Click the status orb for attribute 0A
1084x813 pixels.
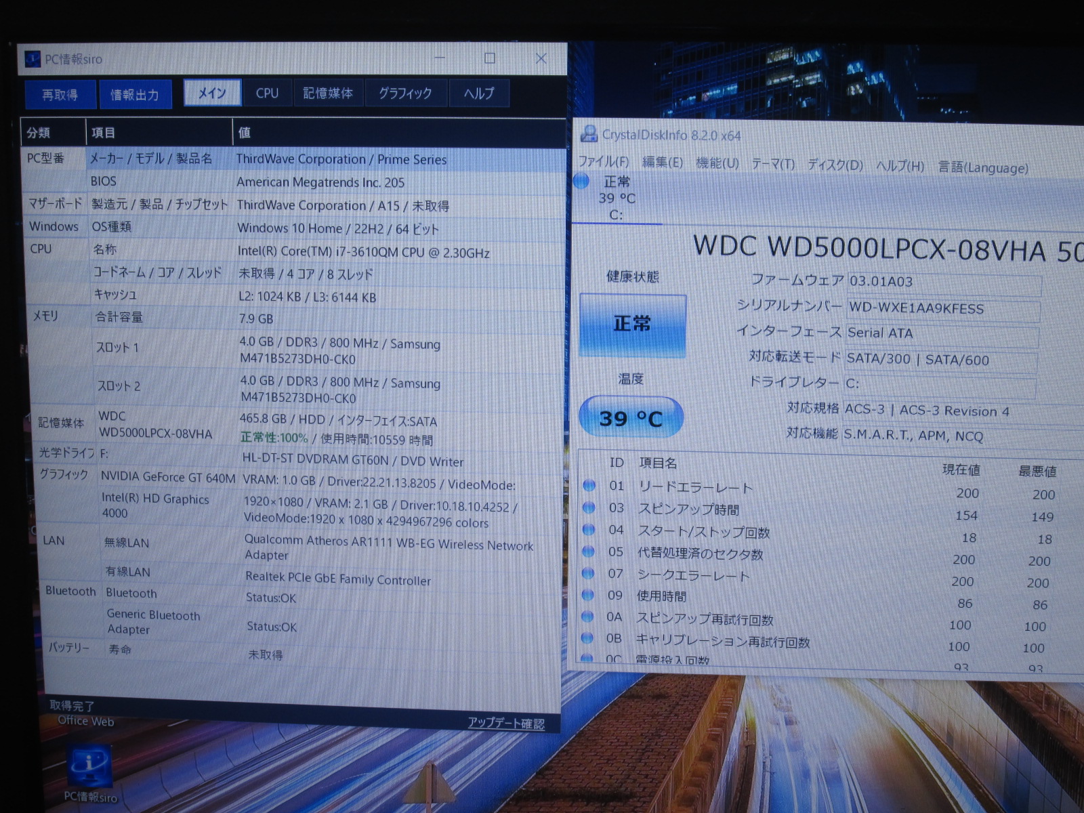click(x=587, y=616)
